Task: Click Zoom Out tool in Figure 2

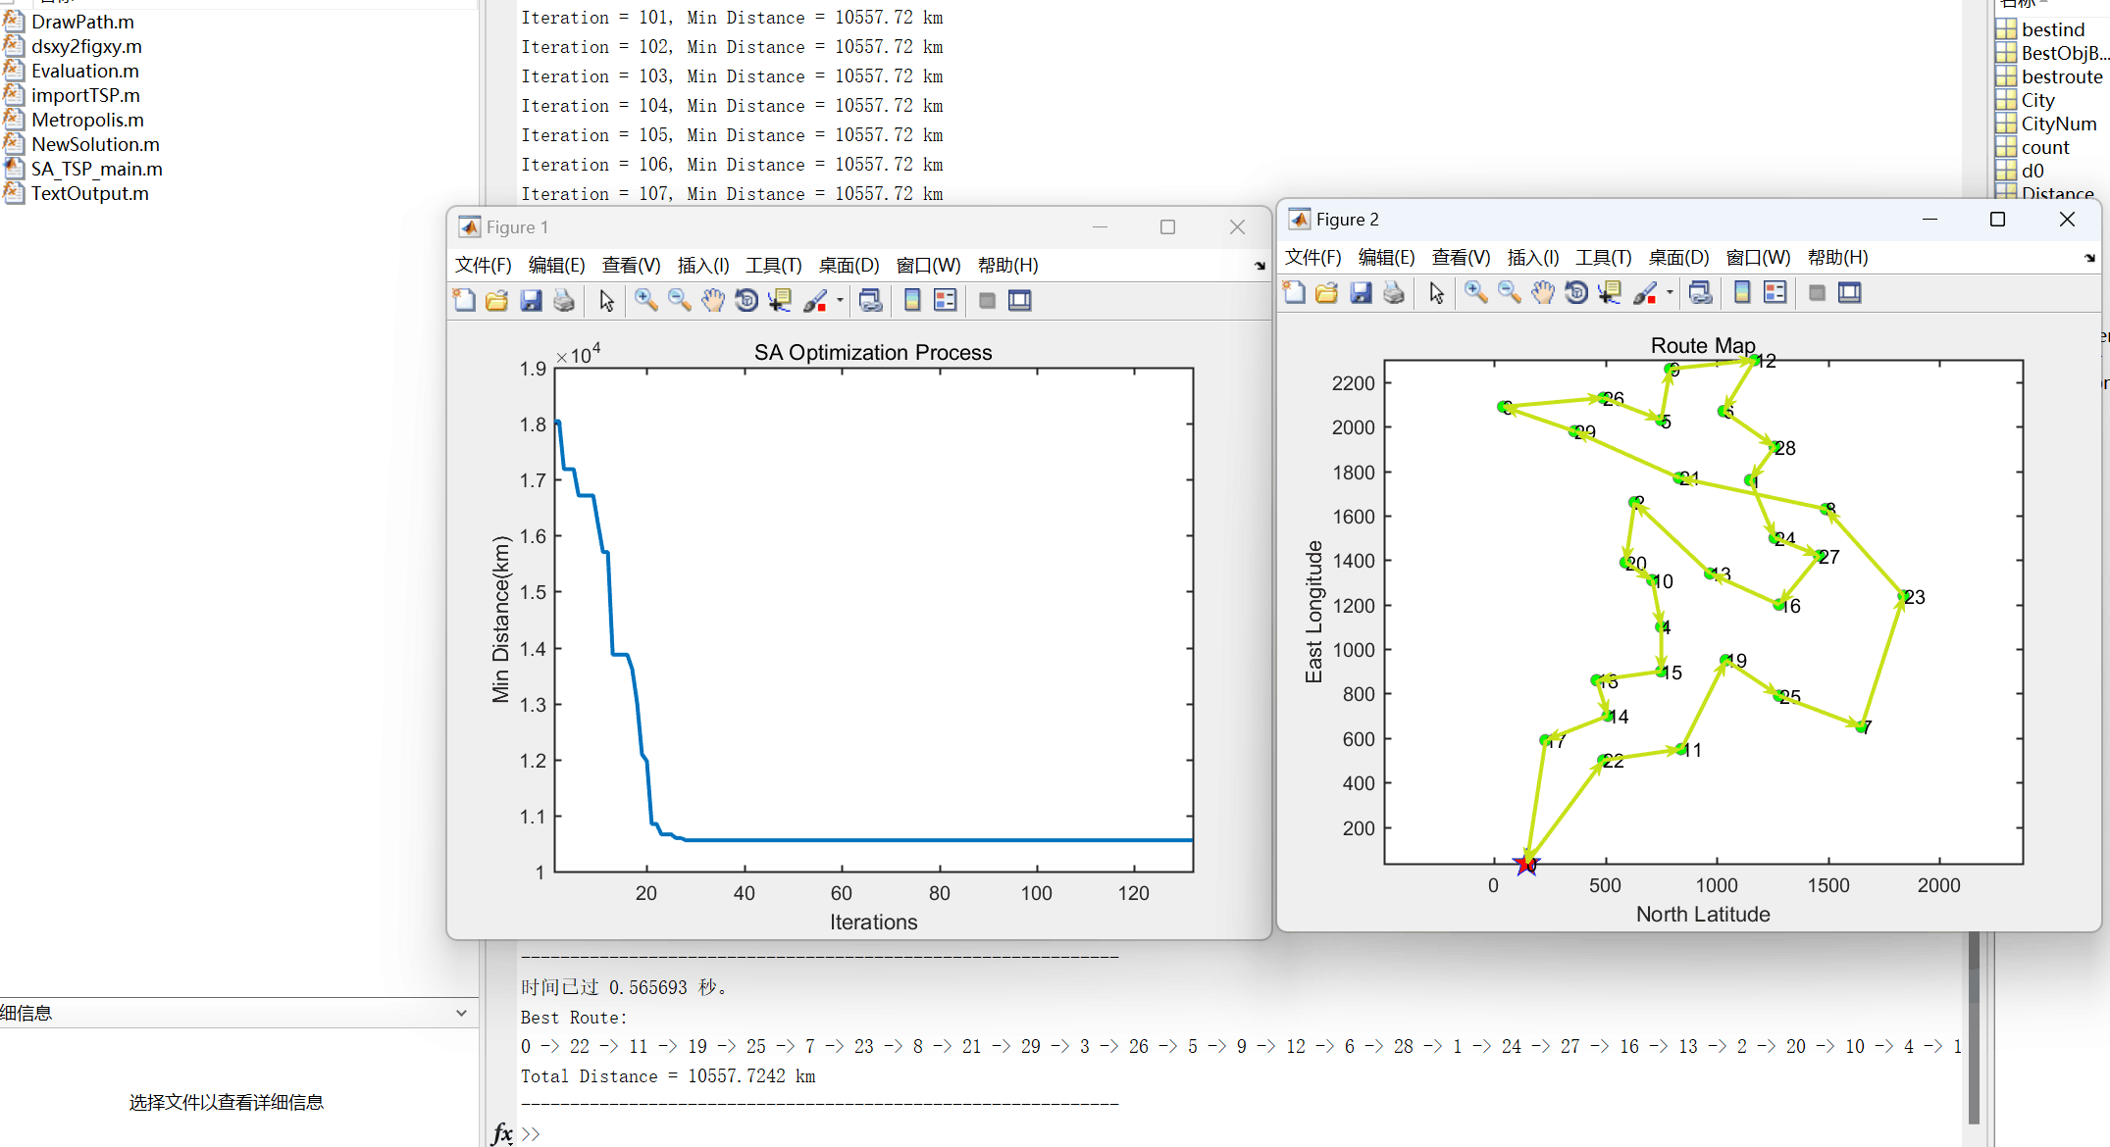Action: 1509,293
